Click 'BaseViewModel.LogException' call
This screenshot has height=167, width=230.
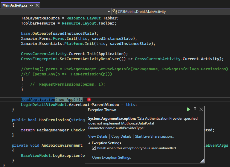click(x=51, y=155)
